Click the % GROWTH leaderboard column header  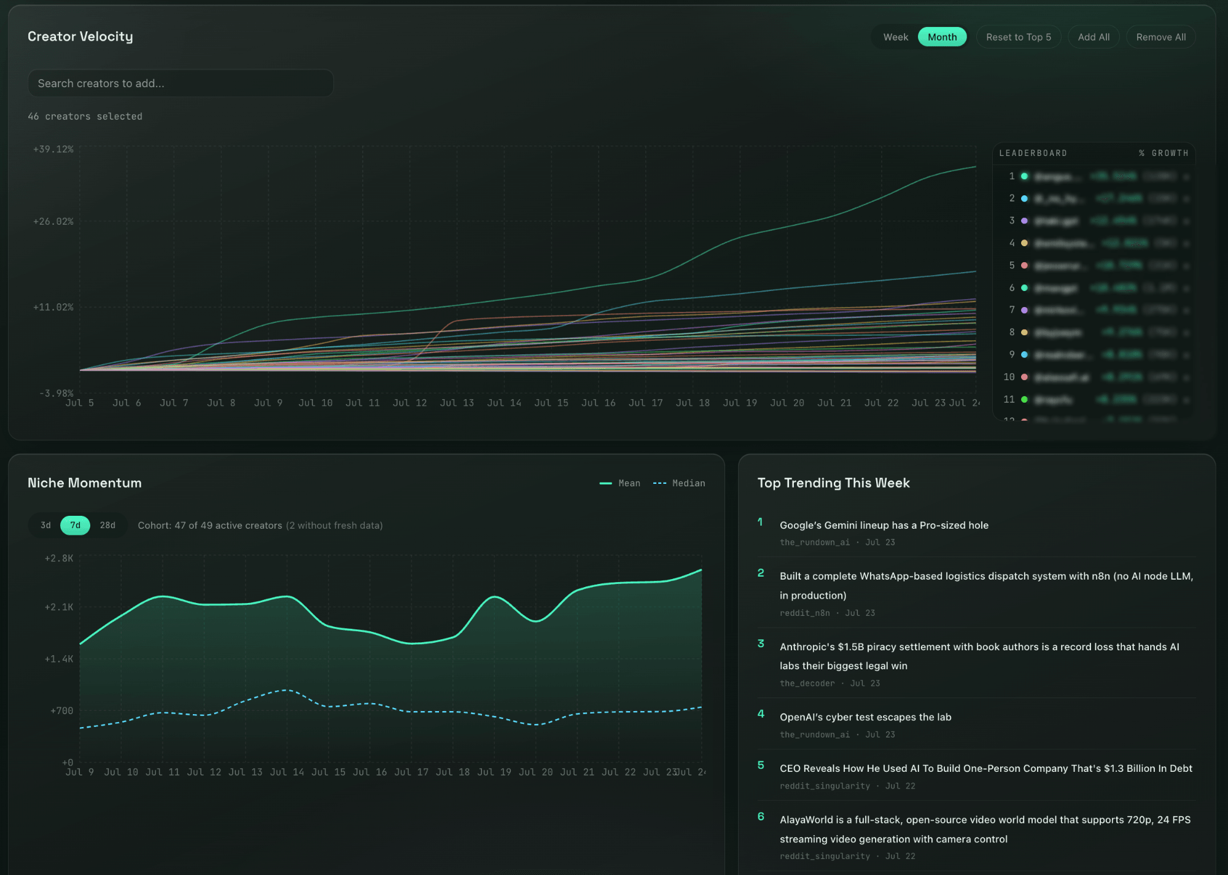point(1164,153)
